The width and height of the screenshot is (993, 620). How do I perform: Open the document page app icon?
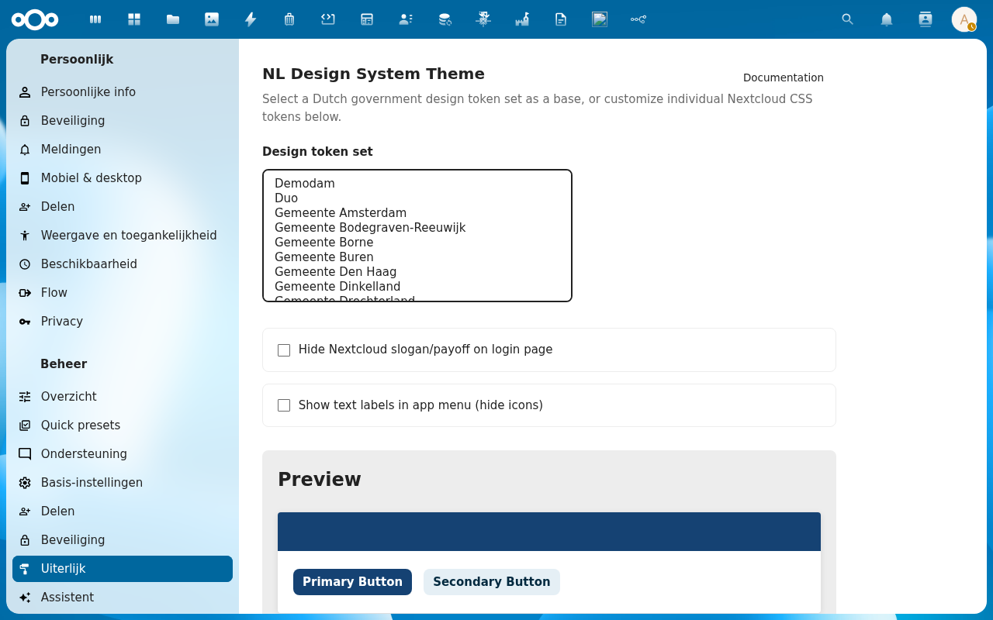(x=561, y=19)
